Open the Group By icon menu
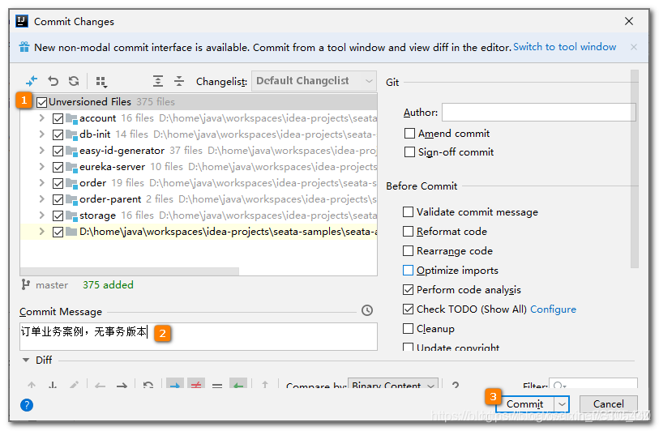 (x=101, y=81)
